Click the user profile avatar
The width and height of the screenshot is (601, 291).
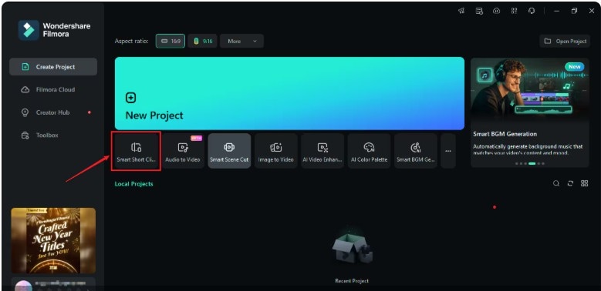[23, 286]
